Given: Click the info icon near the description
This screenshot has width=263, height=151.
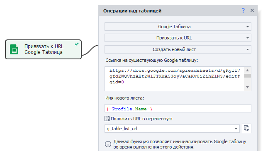Looking at the screenshot, I should pos(108,144).
